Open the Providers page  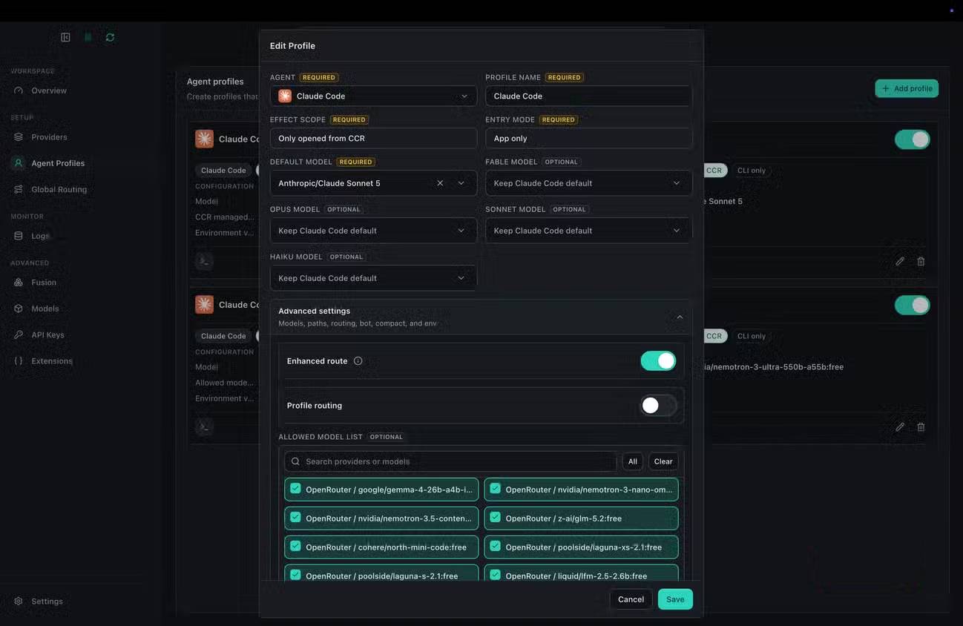49,137
